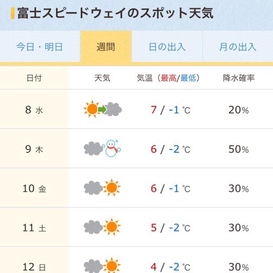
Task: Click the sunny-to-cloudy icon for the 8th
Action: point(102,109)
